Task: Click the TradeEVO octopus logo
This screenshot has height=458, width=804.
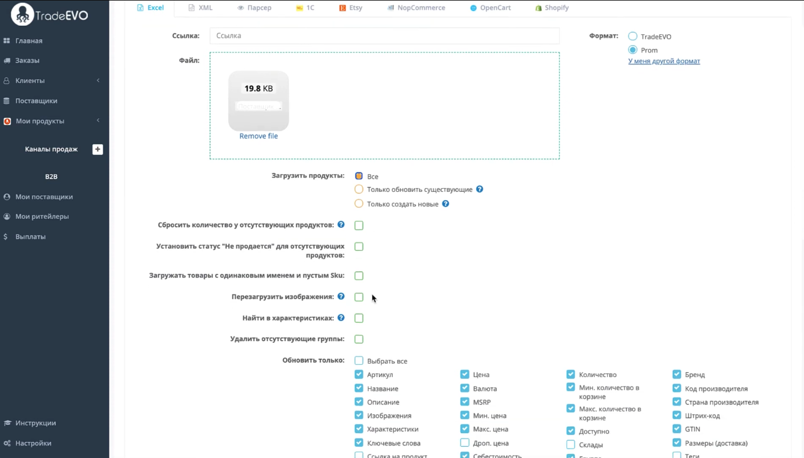Action: 22,15
